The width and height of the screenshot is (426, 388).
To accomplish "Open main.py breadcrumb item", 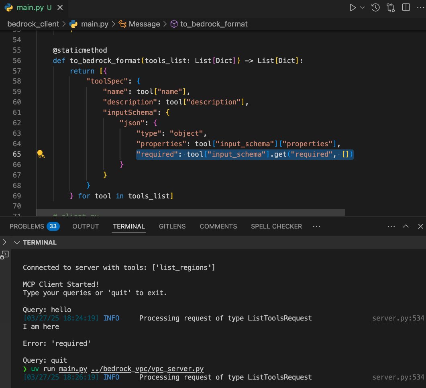I will pyautogui.click(x=94, y=24).
